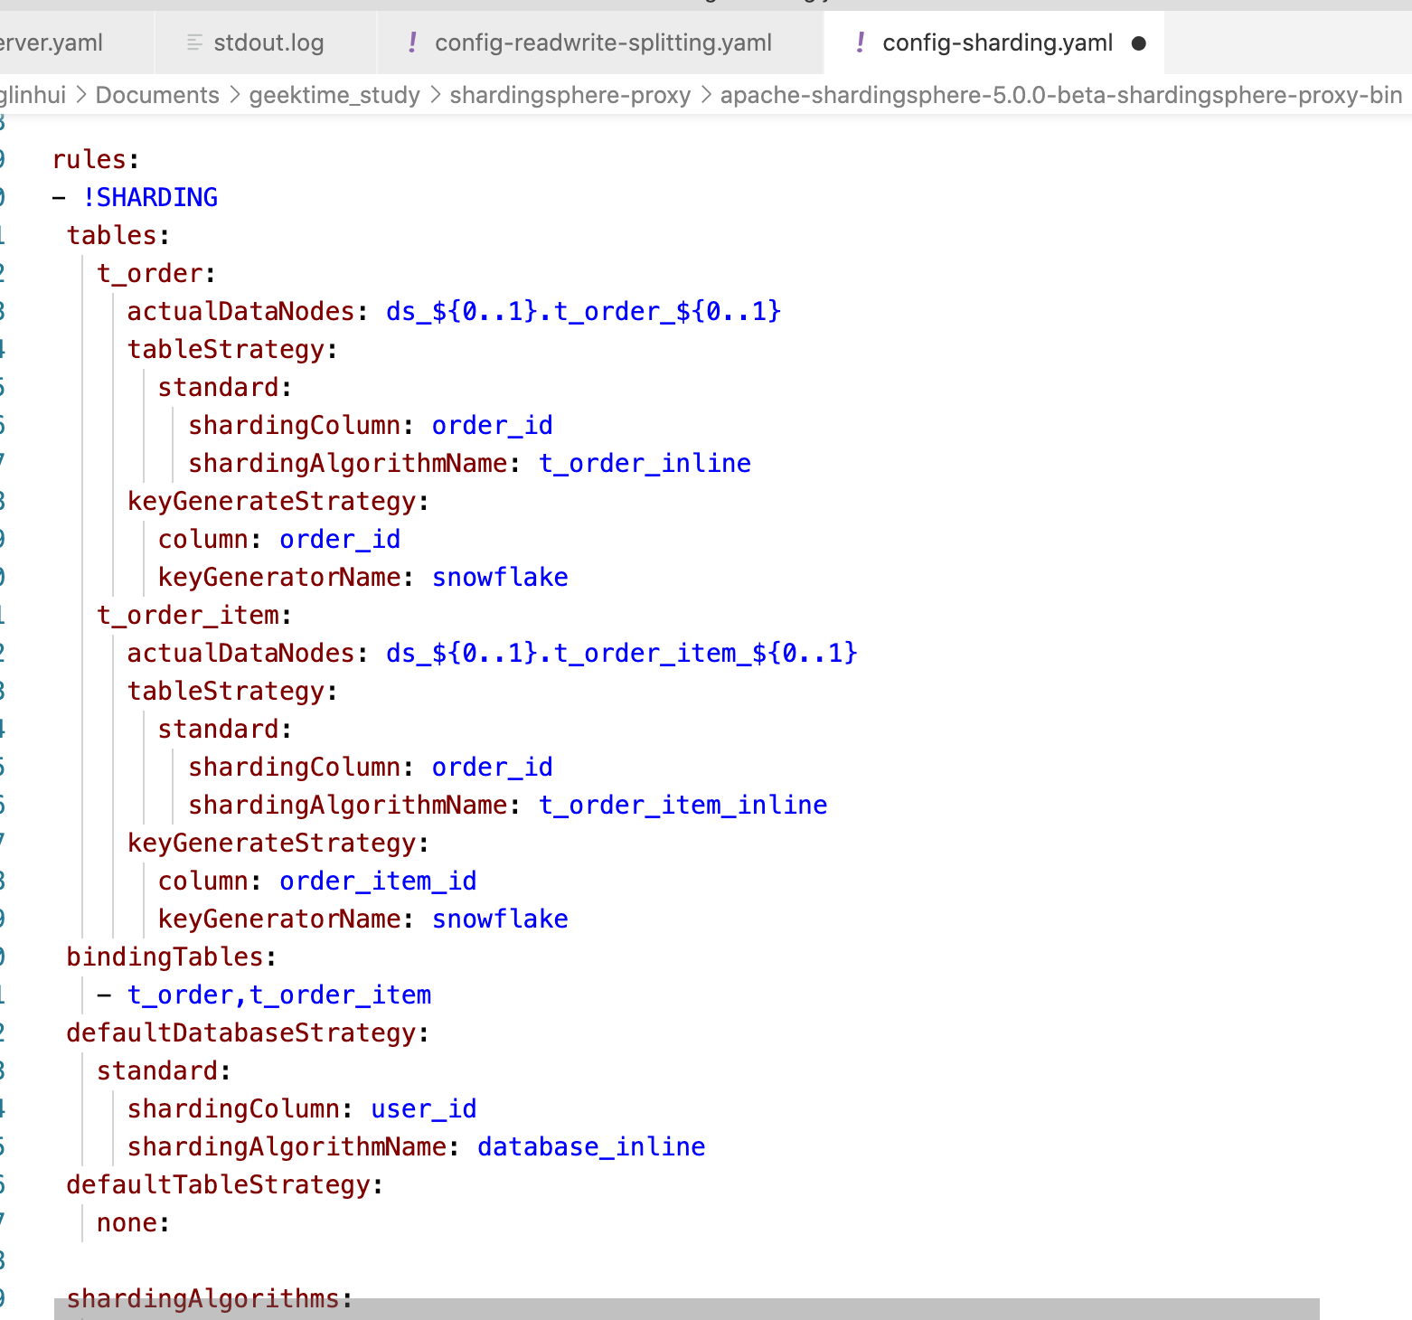Select the config-sharding.yaml tab

[998, 42]
